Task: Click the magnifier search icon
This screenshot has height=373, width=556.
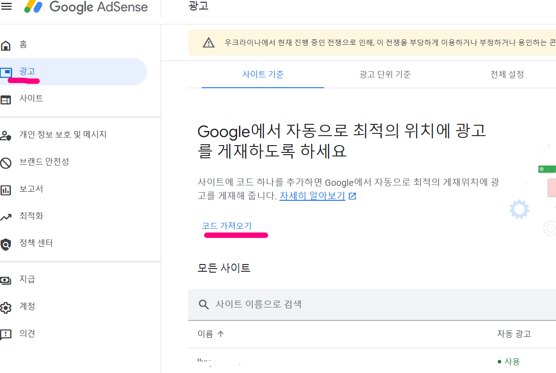Action: (x=204, y=304)
